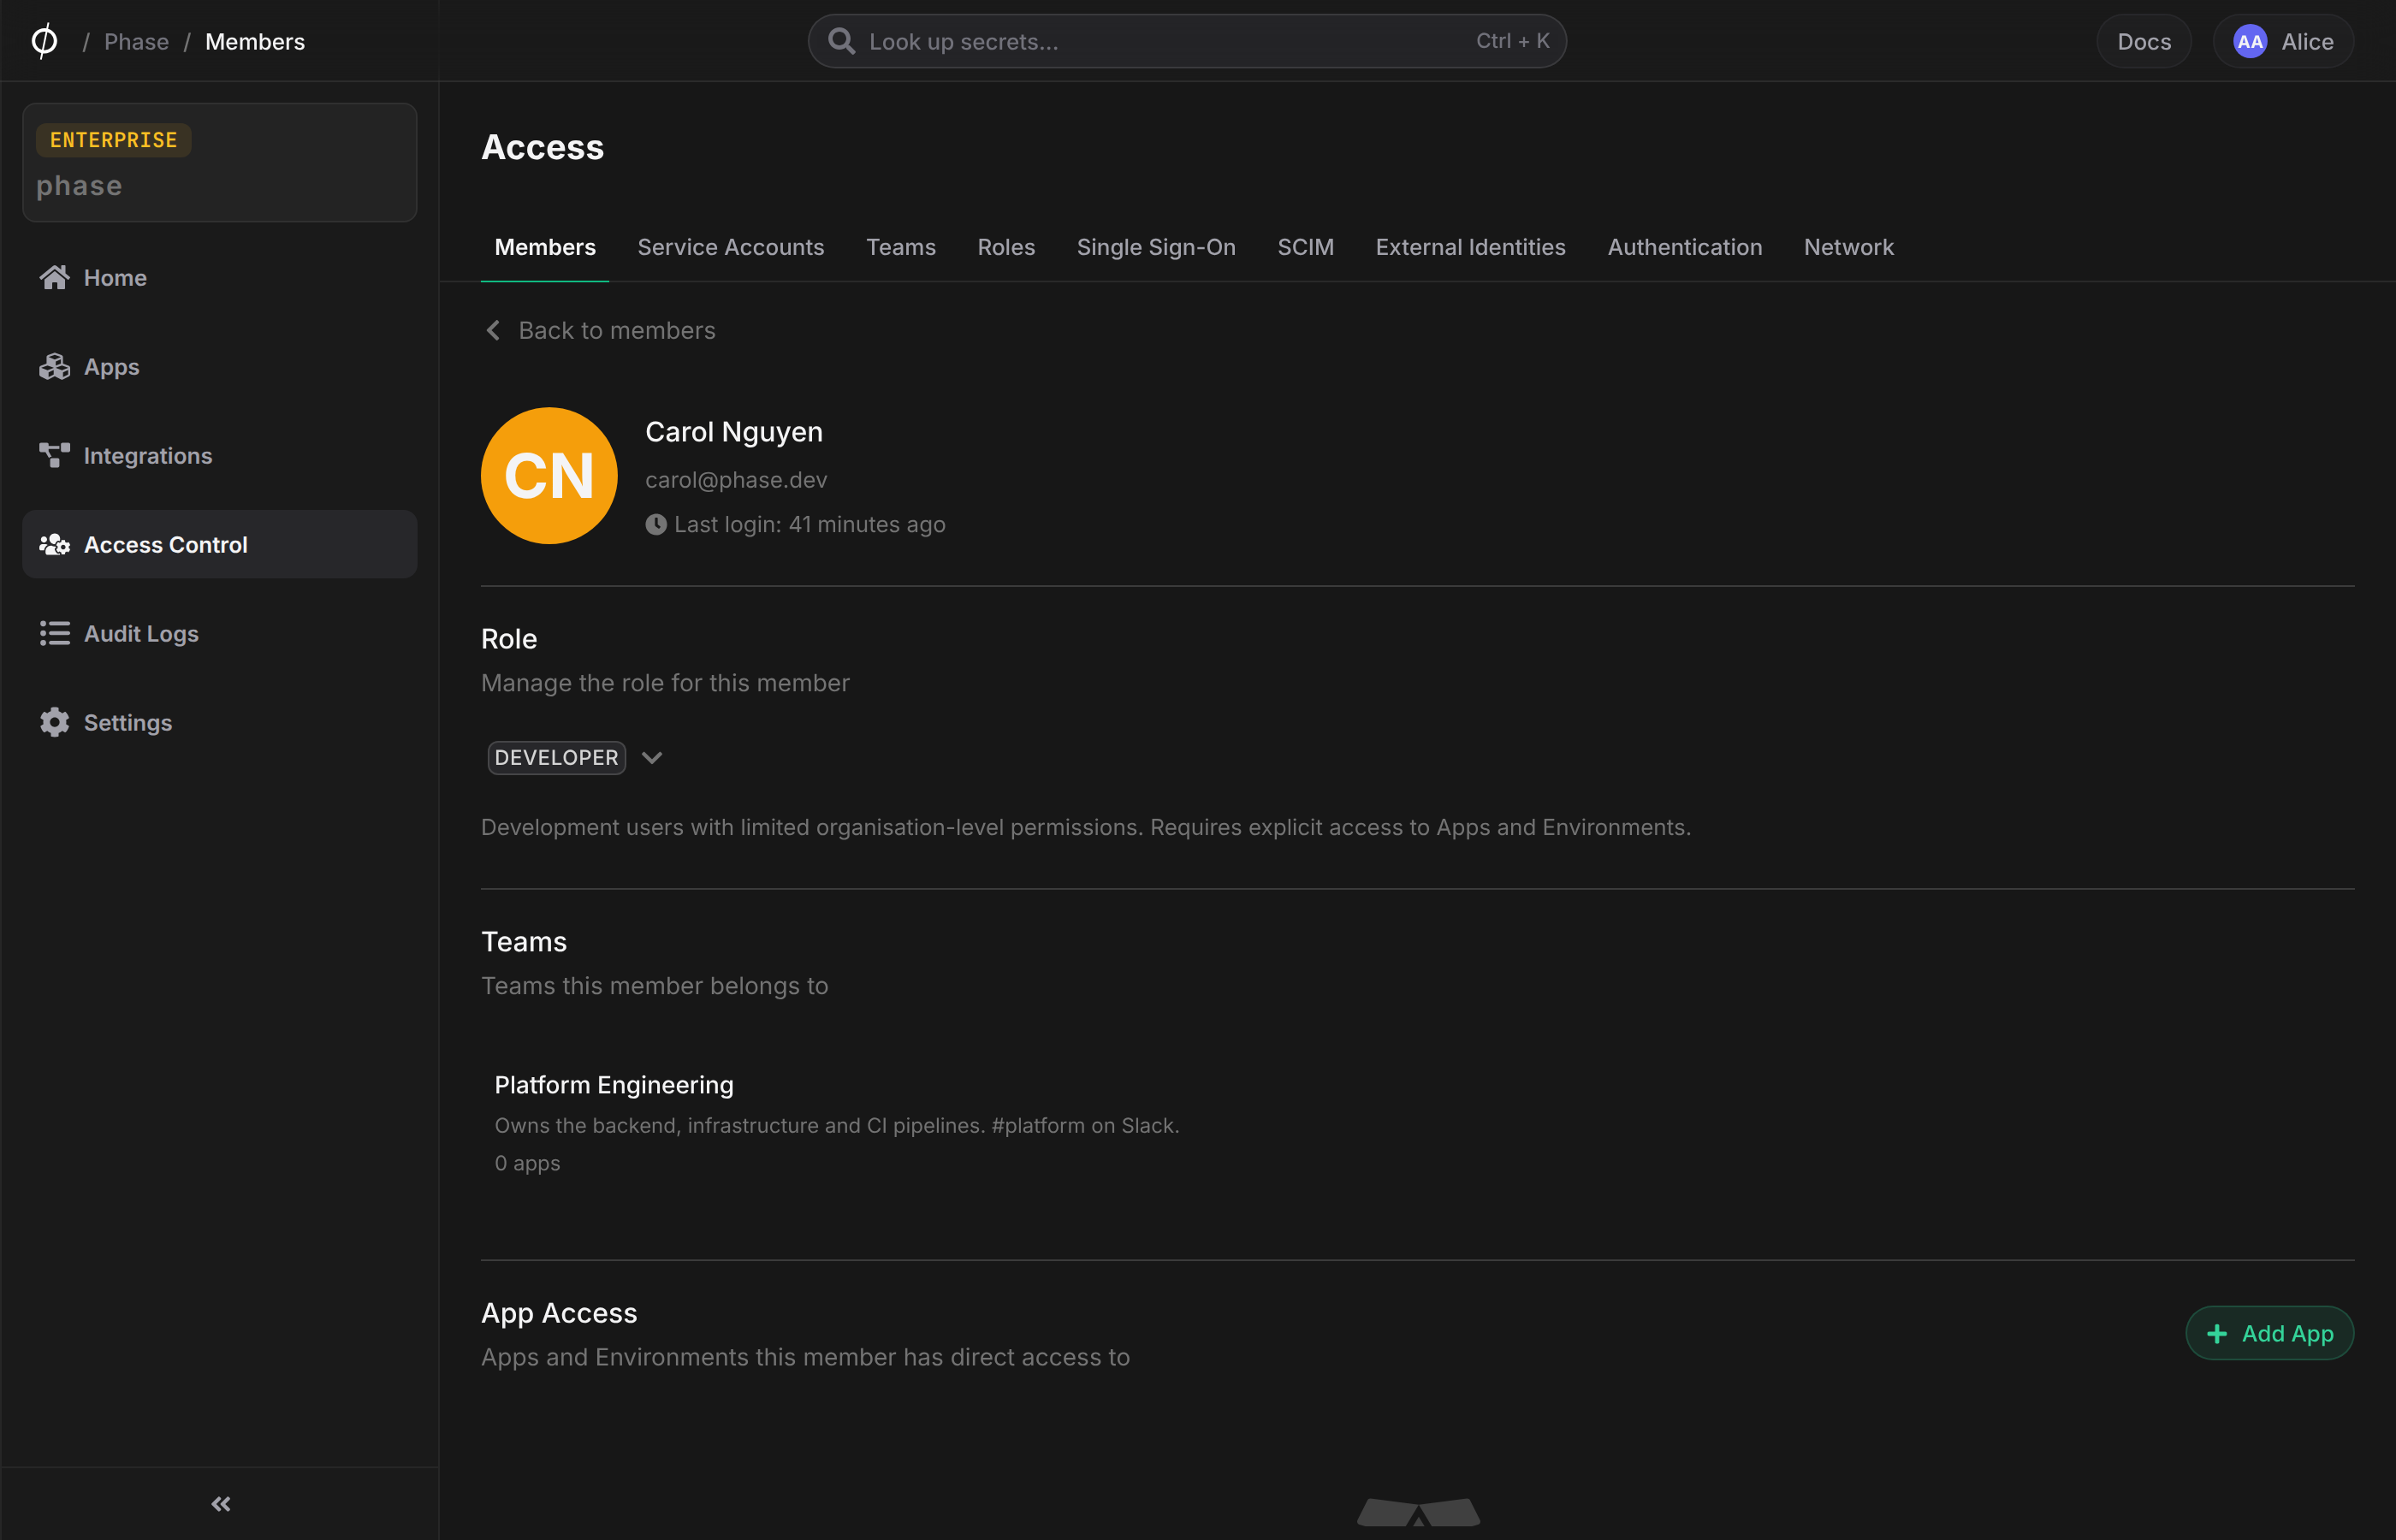This screenshot has width=2396, height=1540.
Task: Click the Access Control users-gear icon
Action: 54,544
